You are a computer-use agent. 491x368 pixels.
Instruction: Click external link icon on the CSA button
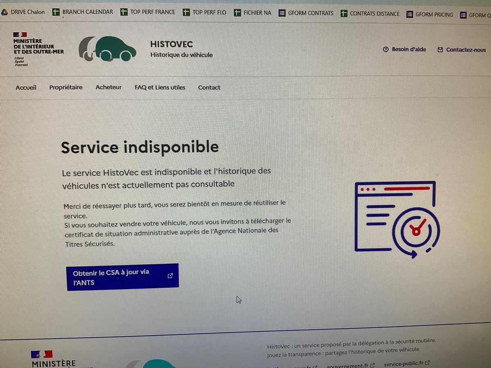click(170, 276)
